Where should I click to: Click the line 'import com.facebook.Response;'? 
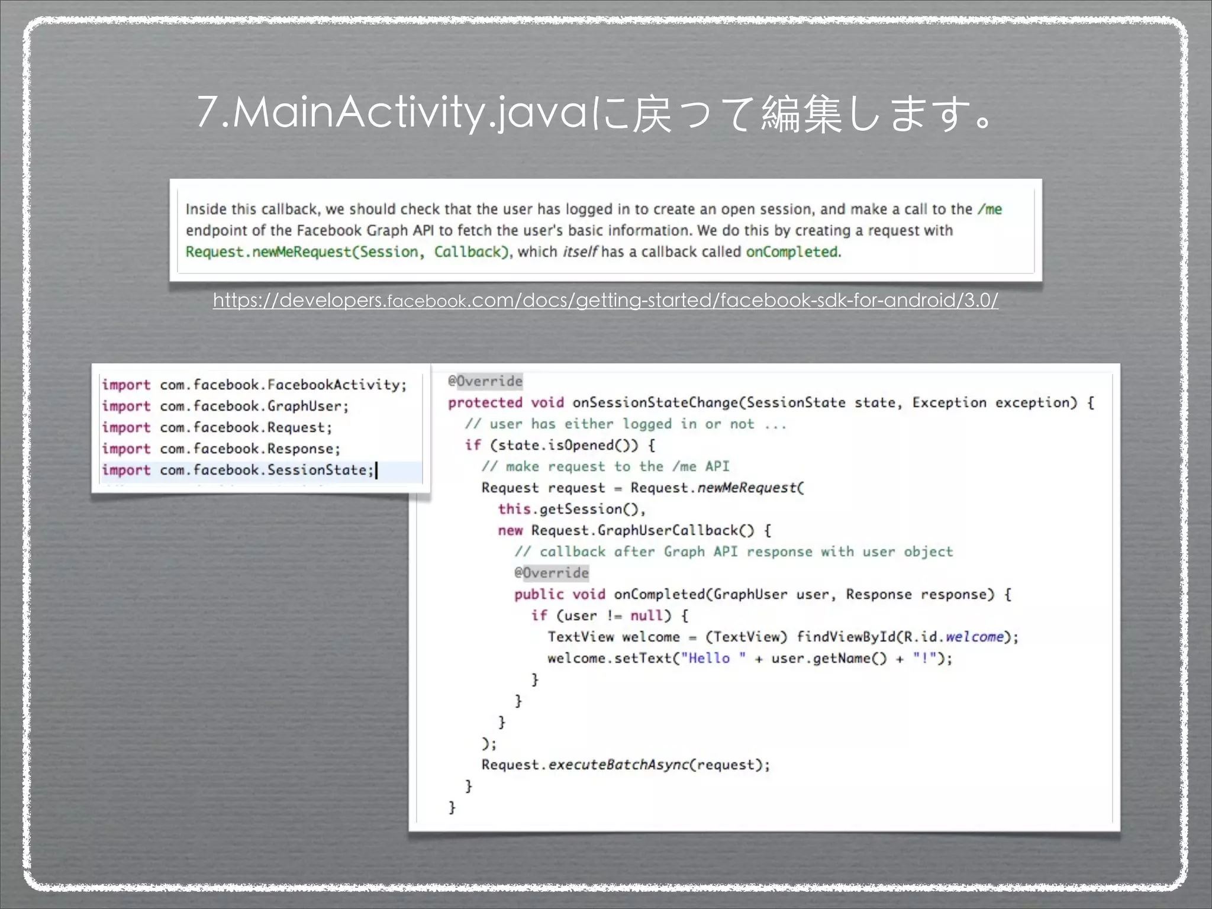point(221,449)
